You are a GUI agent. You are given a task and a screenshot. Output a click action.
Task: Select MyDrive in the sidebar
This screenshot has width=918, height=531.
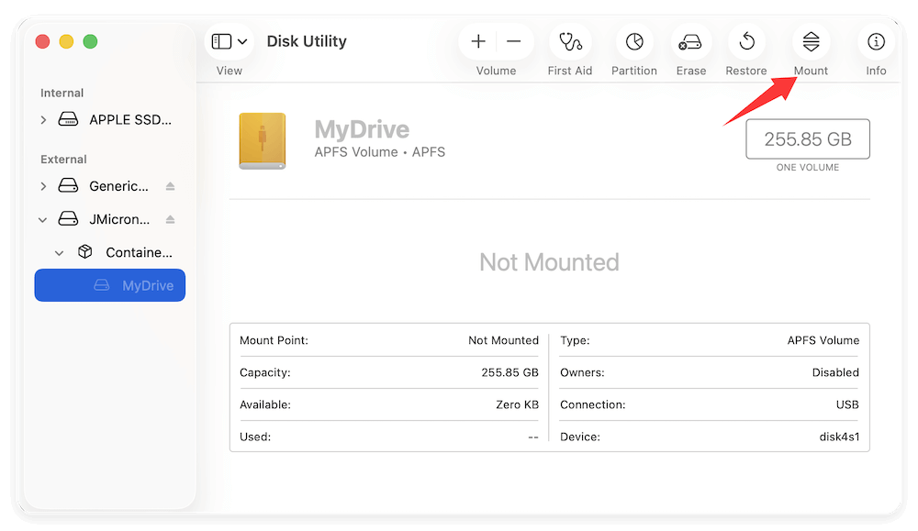109,285
